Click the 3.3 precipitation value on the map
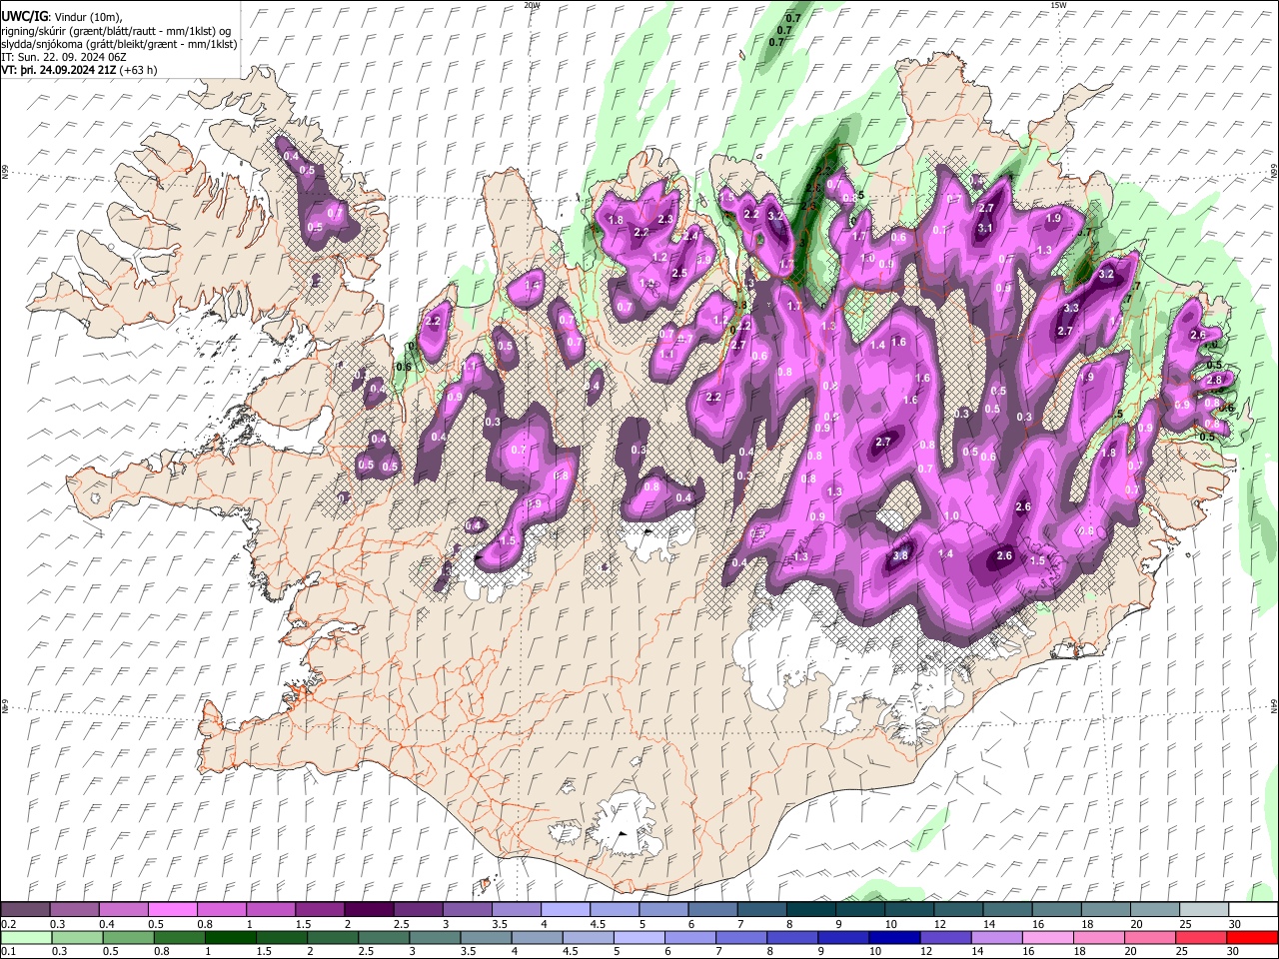The height and width of the screenshot is (959, 1279). pyautogui.click(x=1071, y=308)
